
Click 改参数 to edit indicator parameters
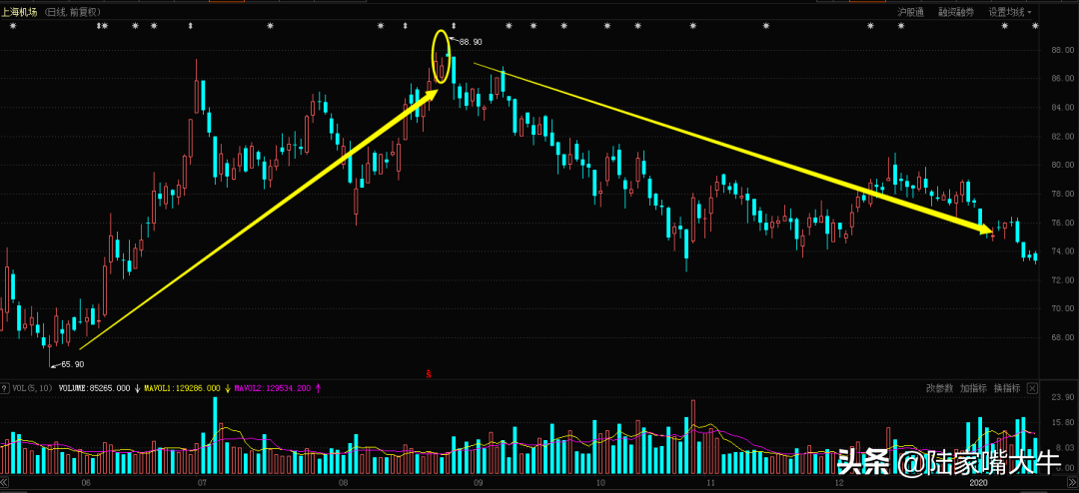(x=939, y=388)
